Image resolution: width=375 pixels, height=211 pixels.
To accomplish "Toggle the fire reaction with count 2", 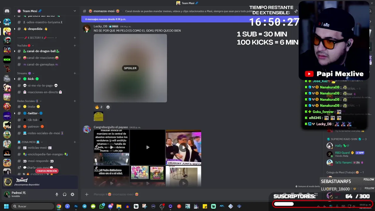I will click(x=99, y=107).
